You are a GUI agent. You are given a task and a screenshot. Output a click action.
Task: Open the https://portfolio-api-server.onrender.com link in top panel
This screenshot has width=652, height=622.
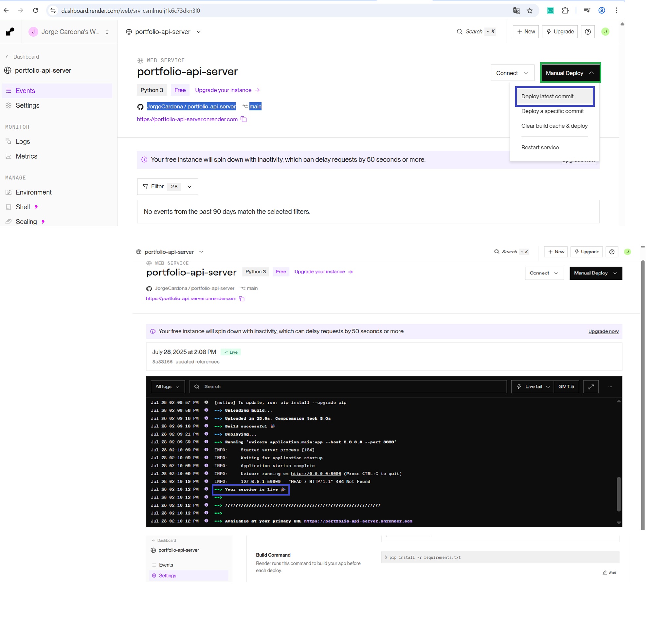tap(187, 119)
